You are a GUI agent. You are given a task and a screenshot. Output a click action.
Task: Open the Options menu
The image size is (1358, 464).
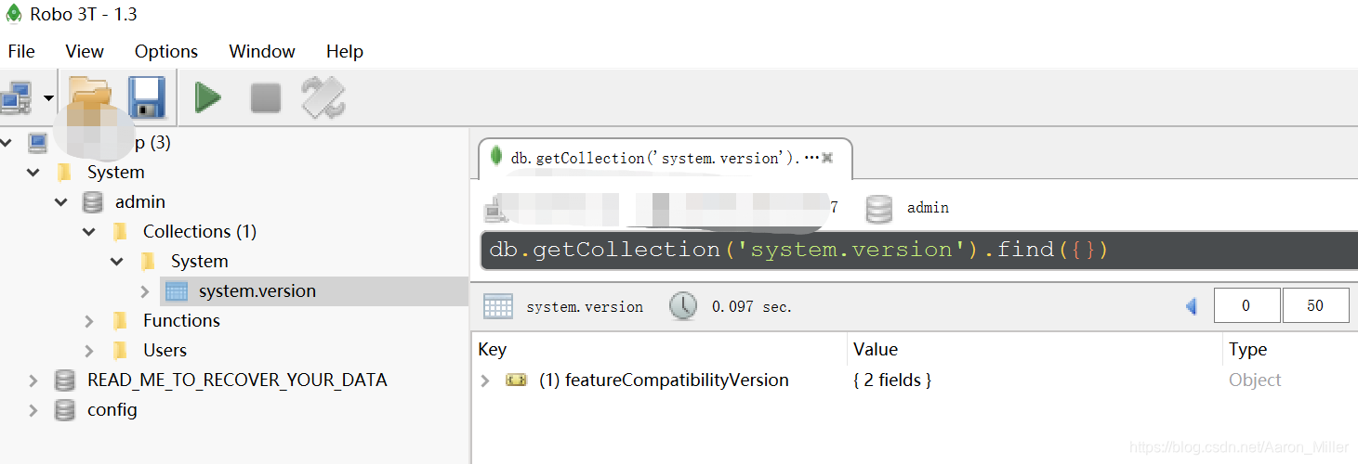(x=166, y=51)
